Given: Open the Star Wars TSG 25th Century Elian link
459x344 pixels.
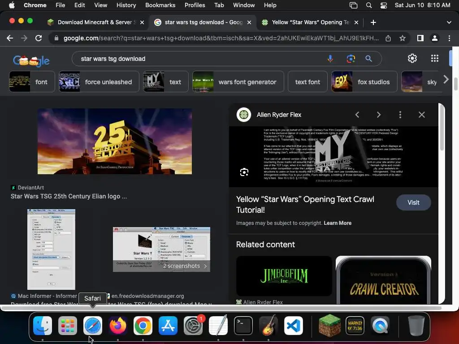Looking at the screenshot, I should tap(69, 196).
